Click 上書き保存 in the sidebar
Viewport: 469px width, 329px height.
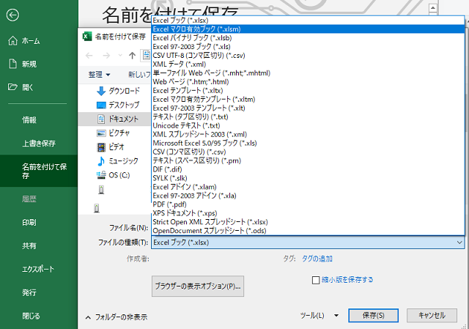39,144
